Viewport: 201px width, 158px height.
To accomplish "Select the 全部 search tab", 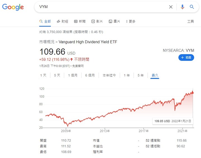I will point(45,21).
